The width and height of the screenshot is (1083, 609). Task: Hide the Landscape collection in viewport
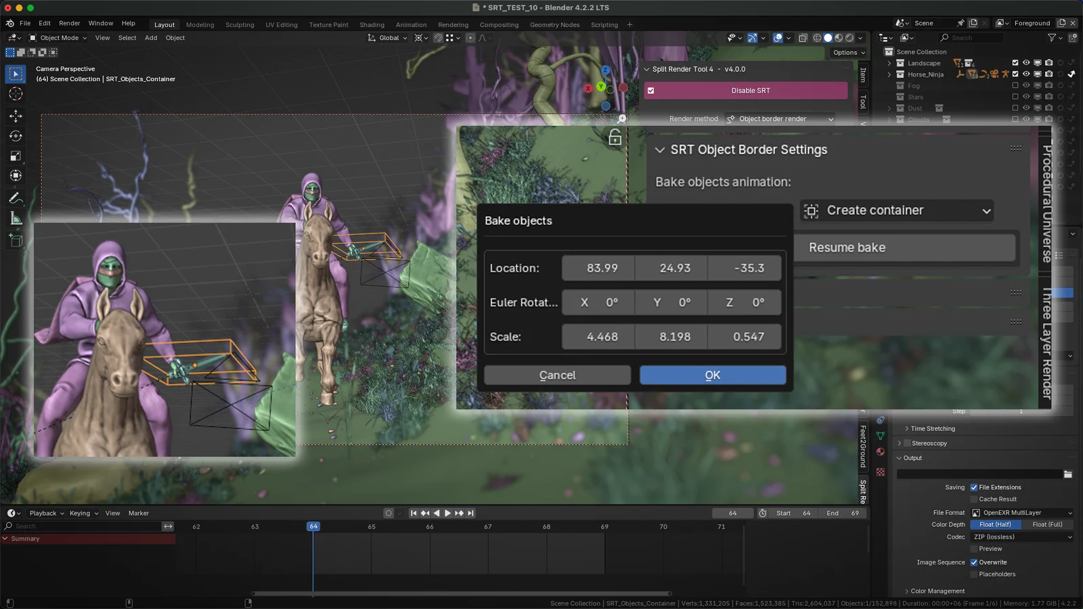click(1027, 63)
